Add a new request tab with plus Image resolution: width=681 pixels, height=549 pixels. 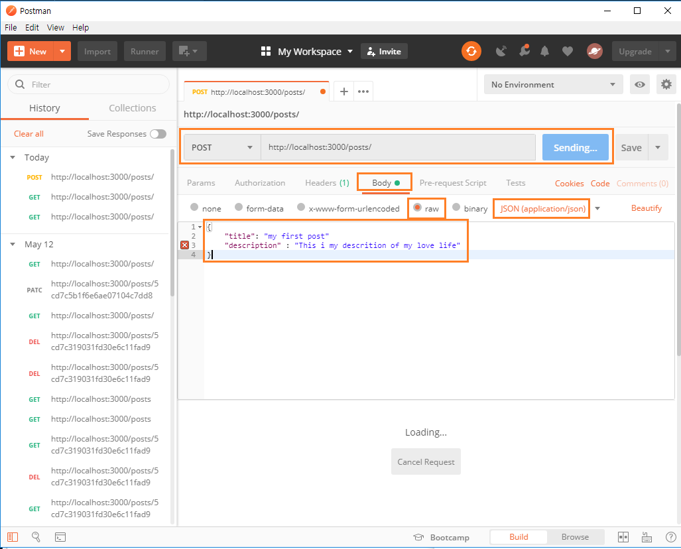tap(344, 91)
